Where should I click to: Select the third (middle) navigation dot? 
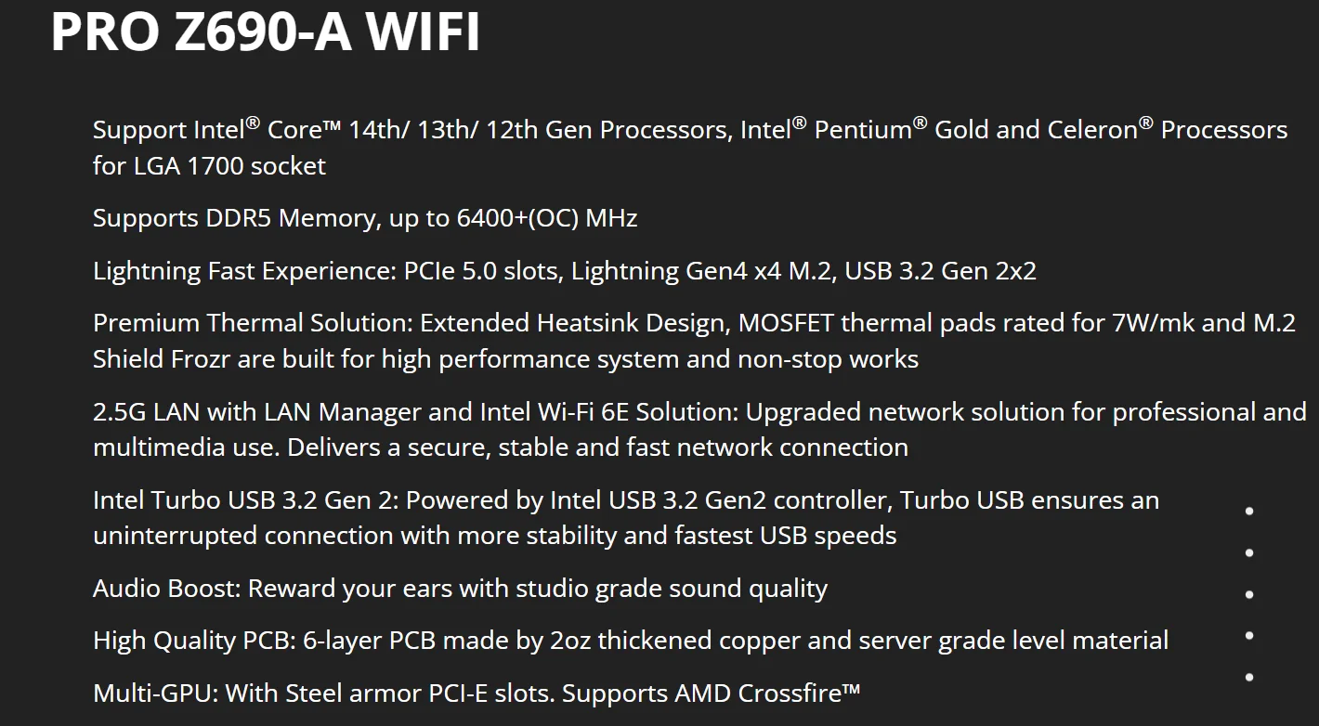tap(1249, 594)
